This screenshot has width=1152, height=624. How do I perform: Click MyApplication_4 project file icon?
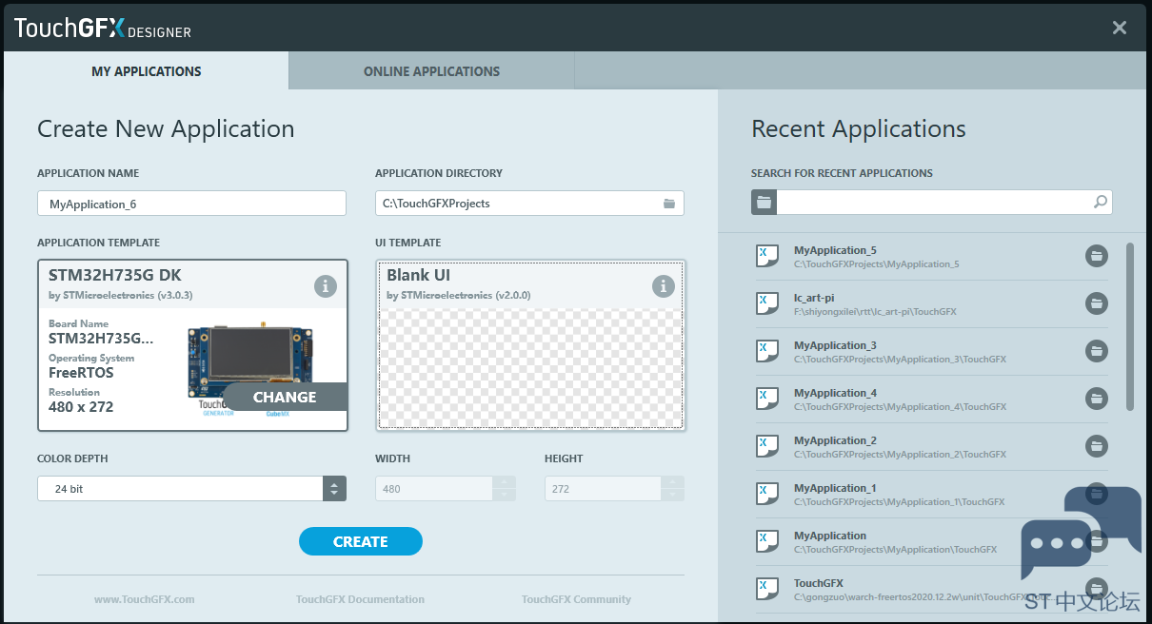(767, 399)
